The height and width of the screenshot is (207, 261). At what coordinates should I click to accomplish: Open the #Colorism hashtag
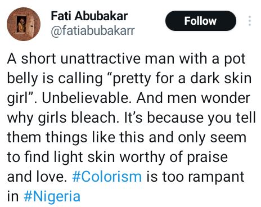pyautogui.click(x=107, y=177)
